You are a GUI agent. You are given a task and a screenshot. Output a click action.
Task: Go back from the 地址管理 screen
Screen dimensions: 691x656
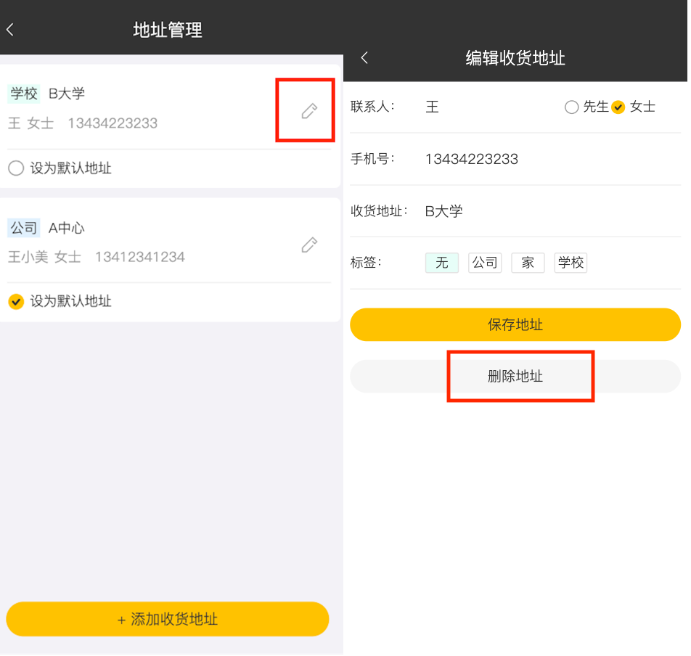(x=11, y=30)
